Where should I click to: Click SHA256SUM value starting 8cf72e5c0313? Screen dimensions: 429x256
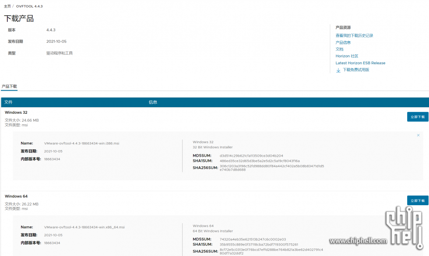click(271, 251)
